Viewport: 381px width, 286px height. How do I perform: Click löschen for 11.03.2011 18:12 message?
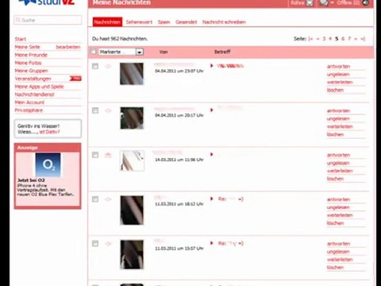coord(335,223)
